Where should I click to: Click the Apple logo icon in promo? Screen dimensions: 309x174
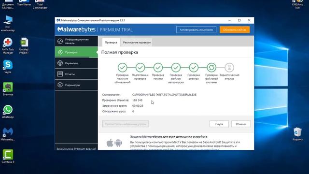[x=110, y=143]
